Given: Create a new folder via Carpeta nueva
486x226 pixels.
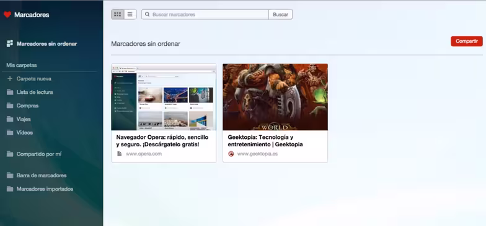Looking at the screenshot, I should coord(33,79).
